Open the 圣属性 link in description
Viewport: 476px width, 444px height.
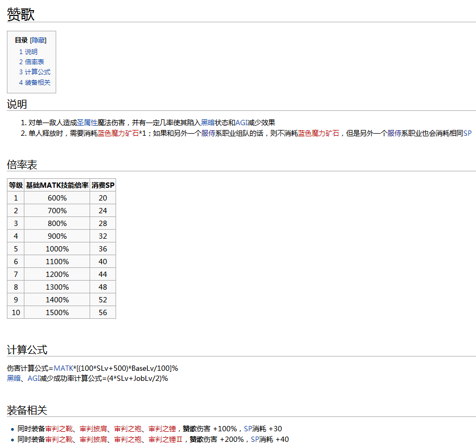click(x=87, y=123)
